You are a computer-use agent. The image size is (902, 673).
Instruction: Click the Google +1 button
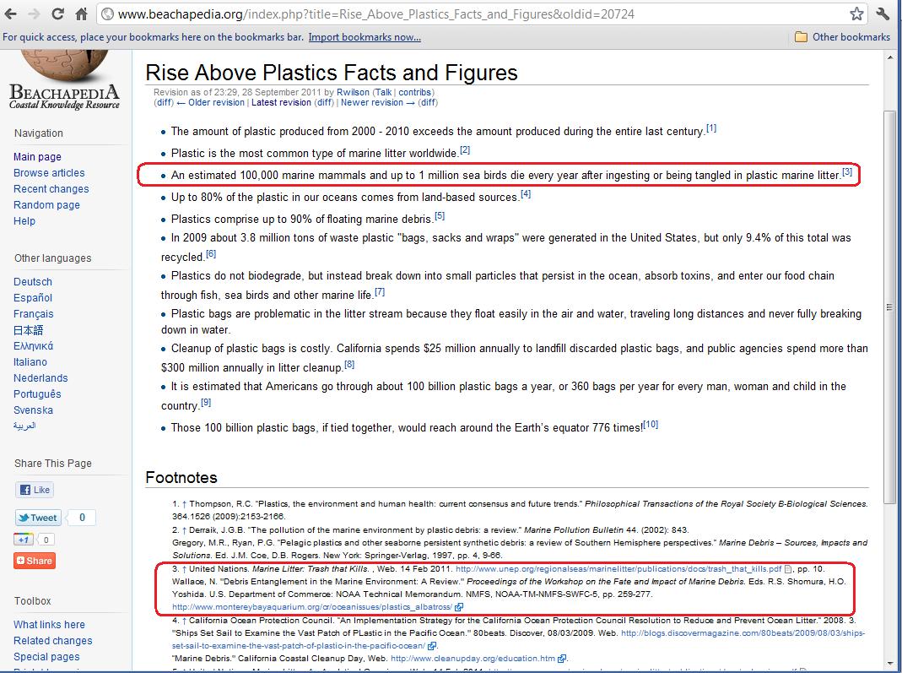[x=24, y=540]
